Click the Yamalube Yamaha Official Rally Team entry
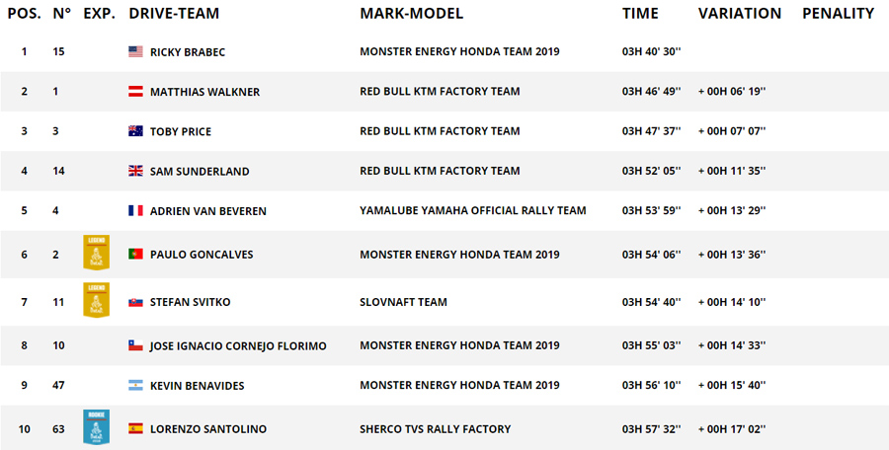This screenshot has height=450, width=889. click(x=472, y=210)
